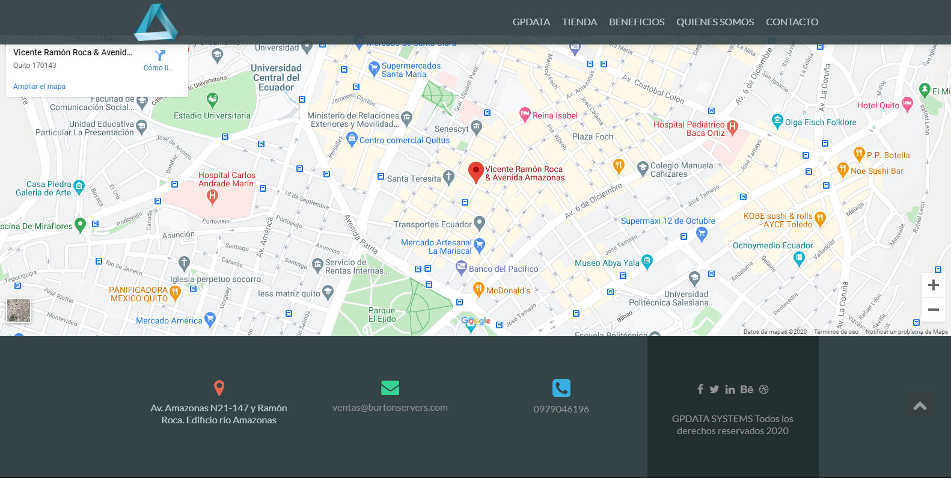The width and height of the screenshot is (951, 478).
Task: Click the blue phone icon
Action: pyautogui.click(x=561, y=388)
